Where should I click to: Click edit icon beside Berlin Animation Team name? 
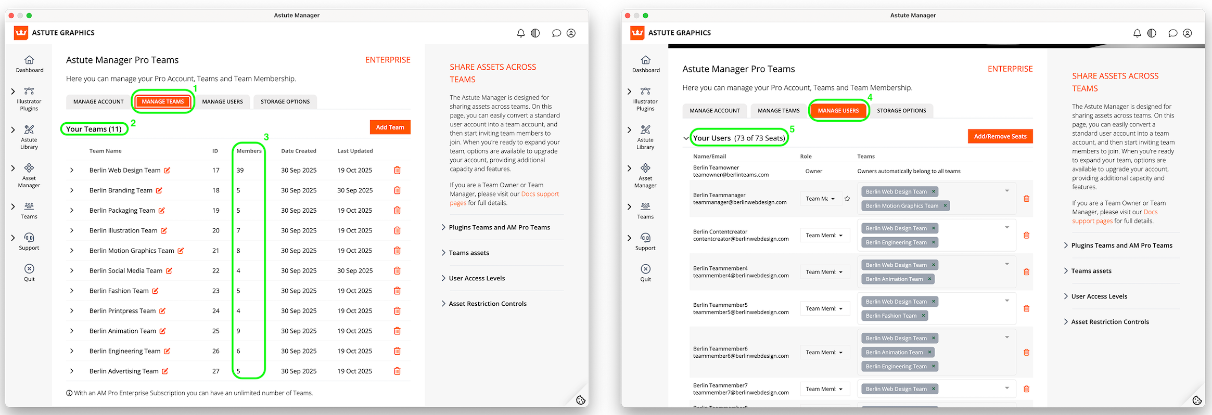point(163,331)
